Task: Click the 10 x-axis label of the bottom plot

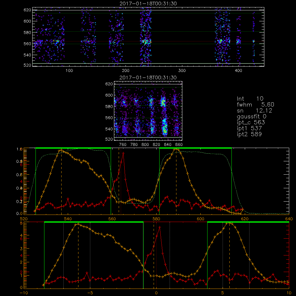Action: point(289,293)
